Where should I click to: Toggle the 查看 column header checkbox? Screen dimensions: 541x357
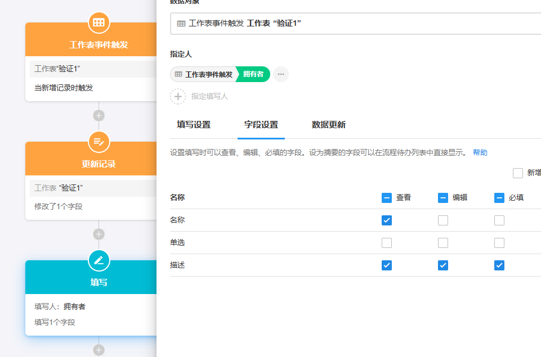[x=387, y=198]
